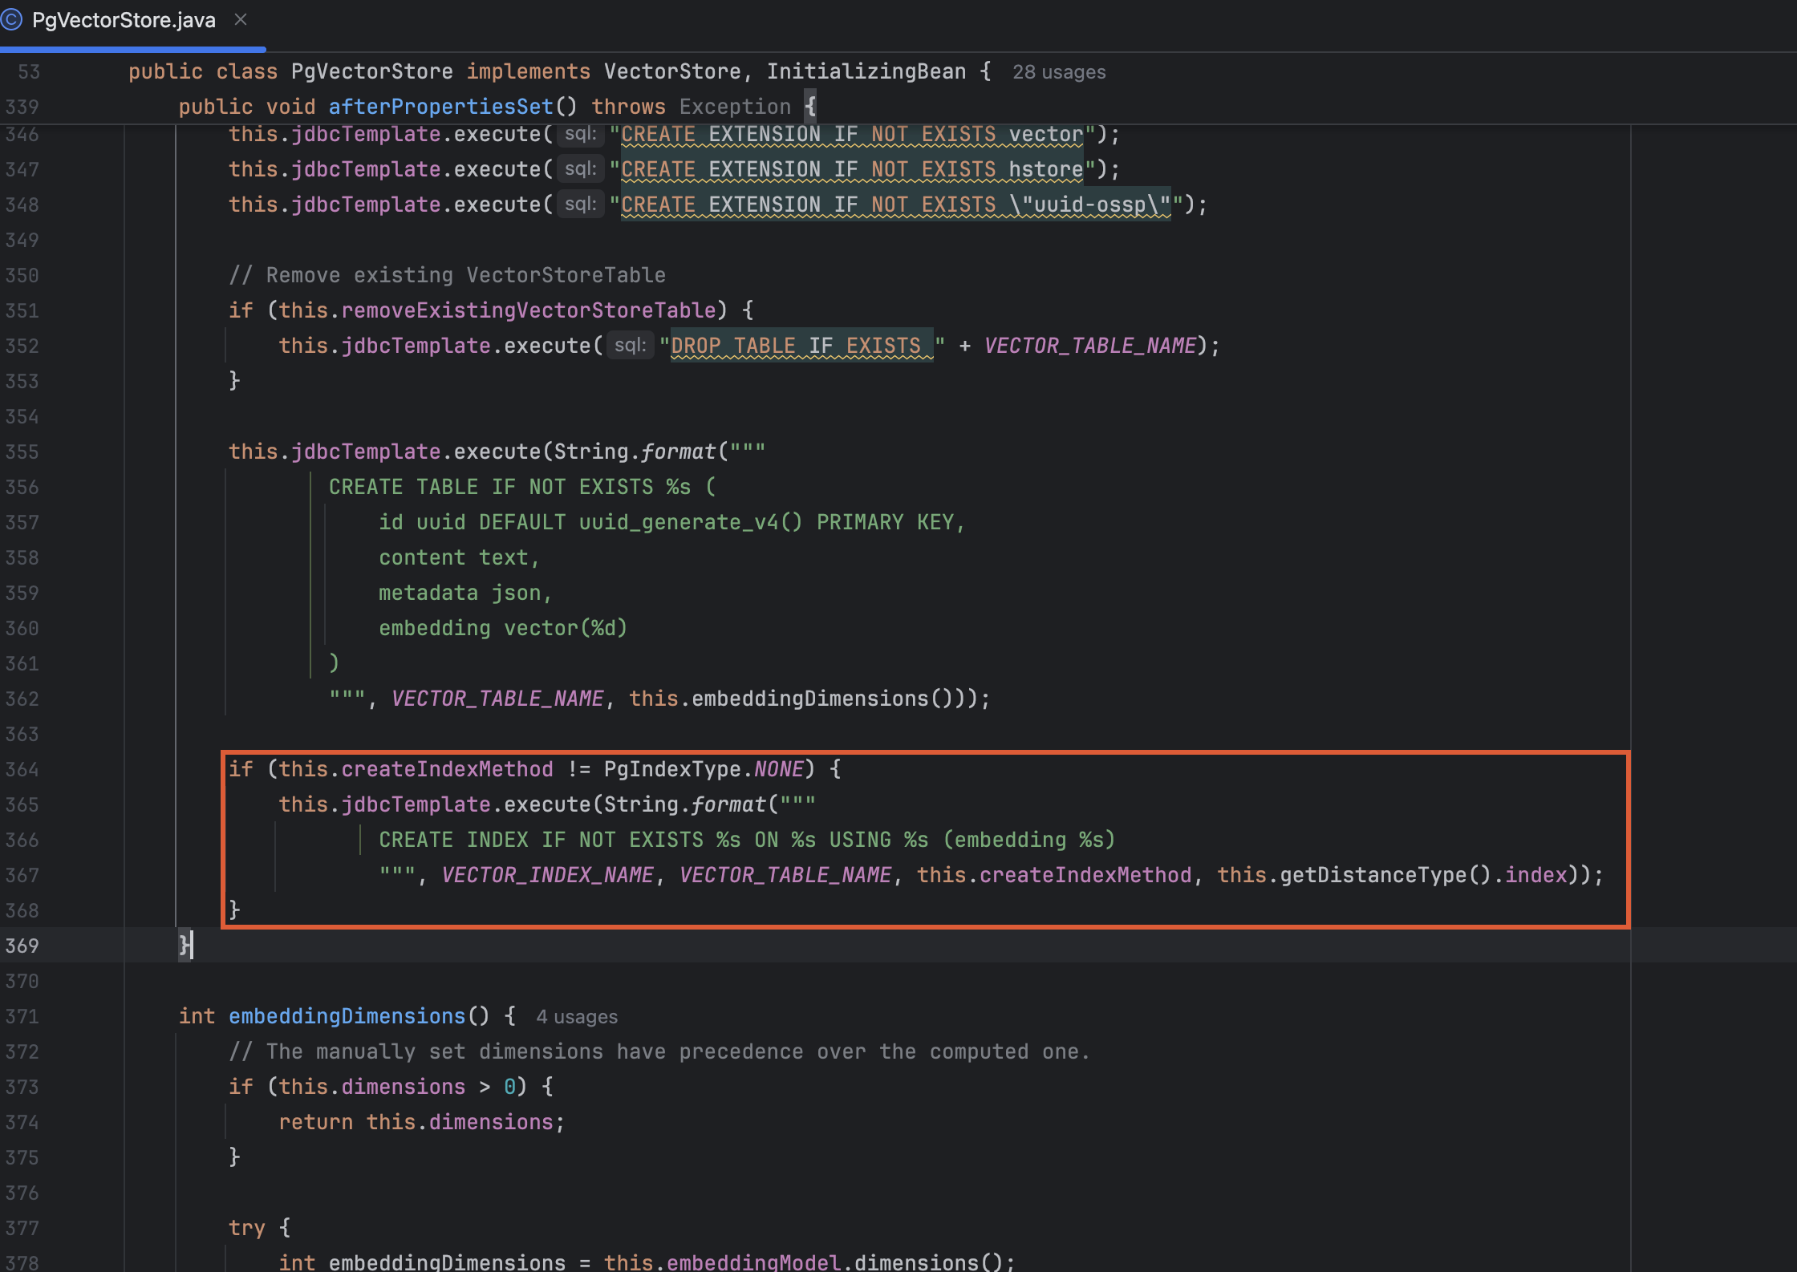Open the '4 usages' hint for embeddingDimensions

[x=577, y=1017]
